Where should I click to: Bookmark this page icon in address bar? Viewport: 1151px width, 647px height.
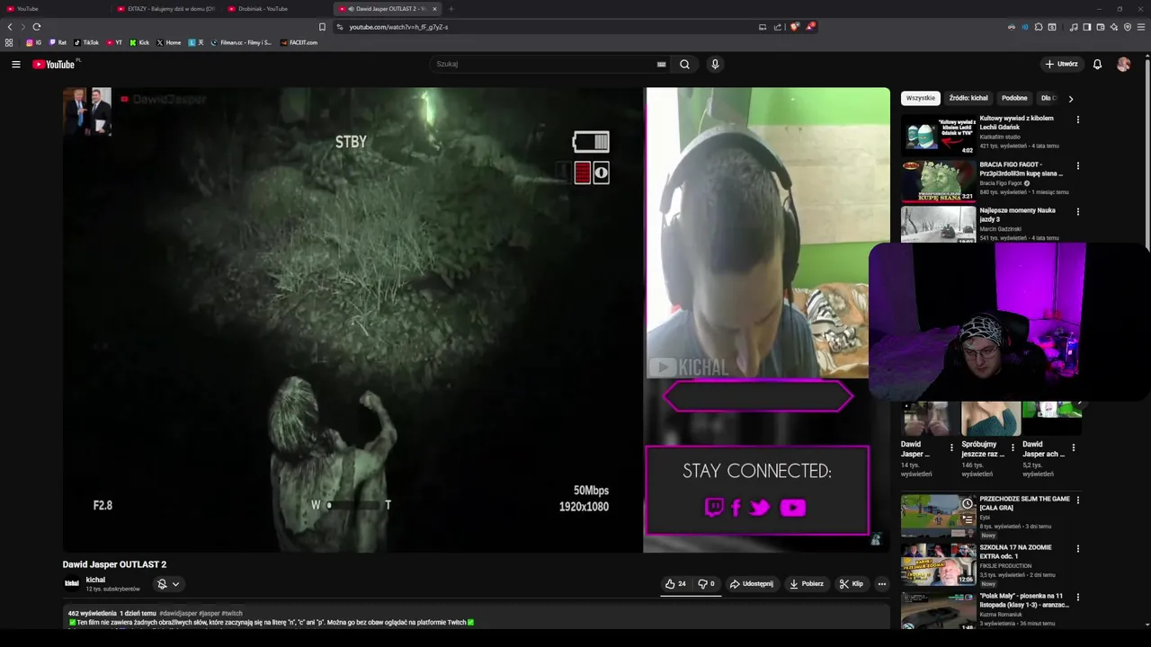click(x=322, y=27)
